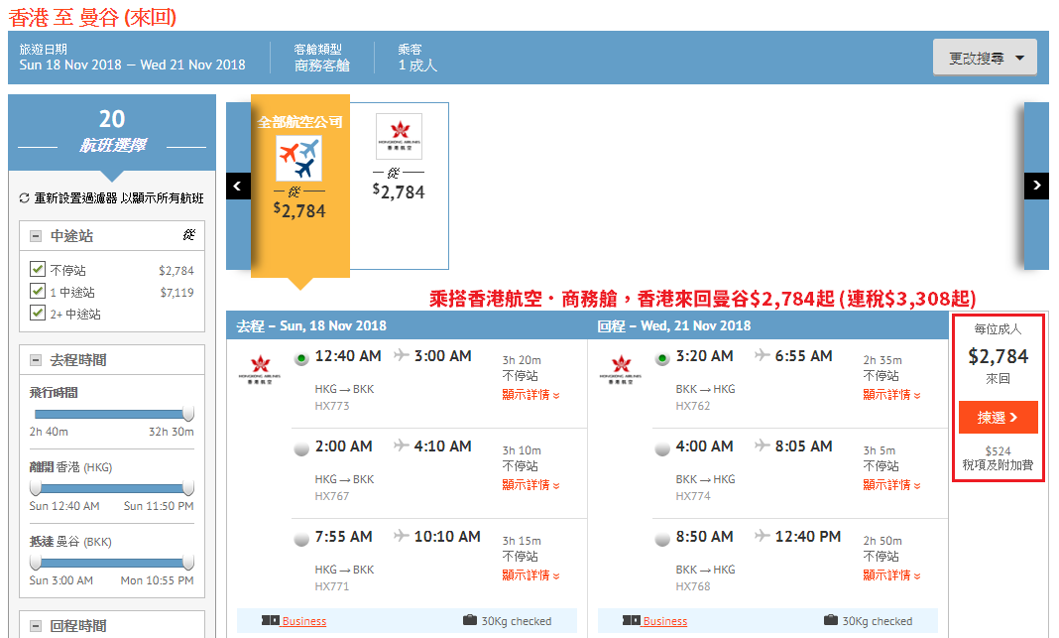Open the outbound Business fare link
The image size is (1059, 638).
click(304, 621)
